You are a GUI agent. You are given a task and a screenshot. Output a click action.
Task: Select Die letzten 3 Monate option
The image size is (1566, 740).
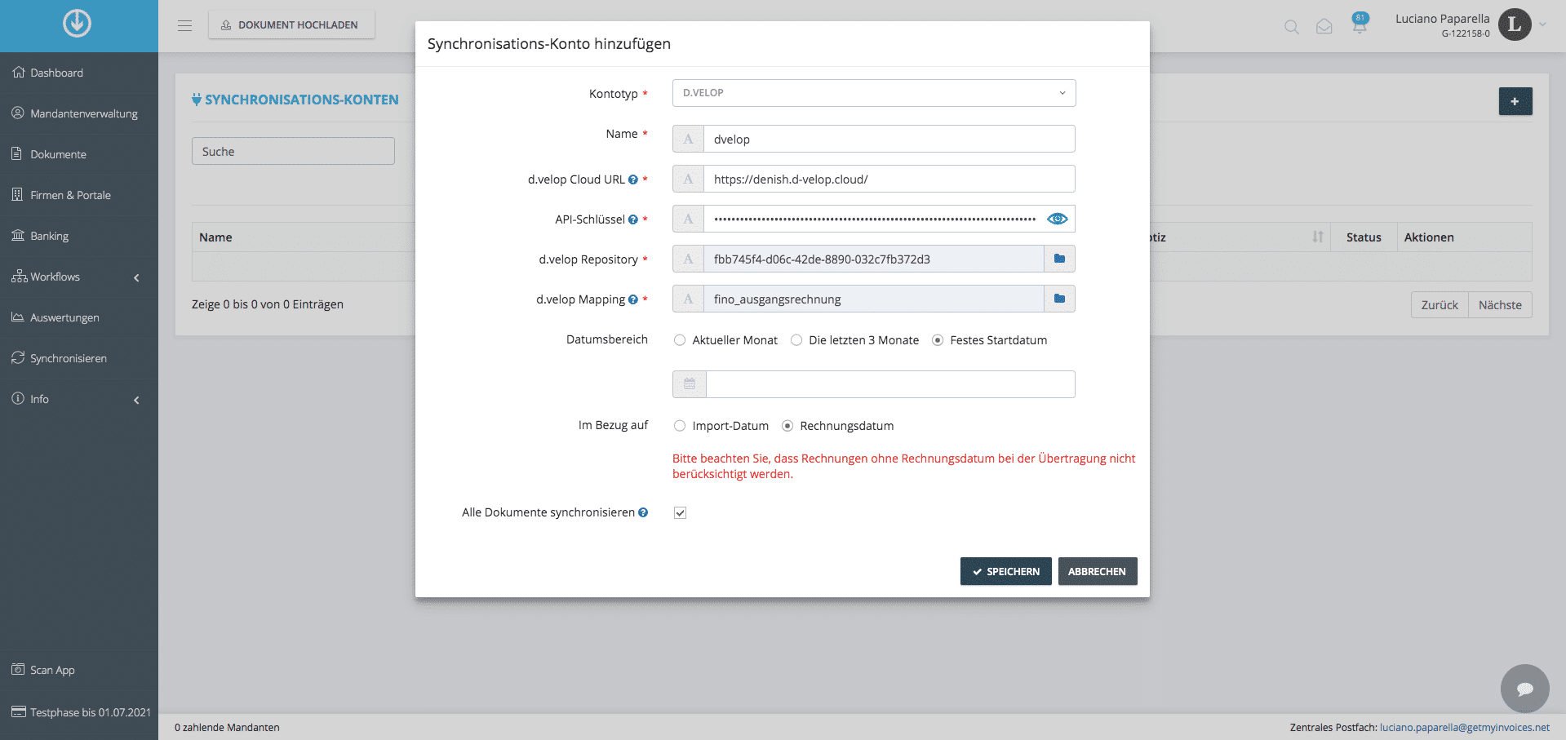796,340
